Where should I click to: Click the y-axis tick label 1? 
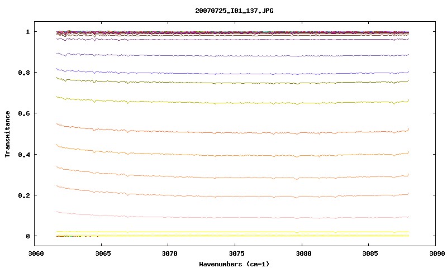(x=27, y=32)
